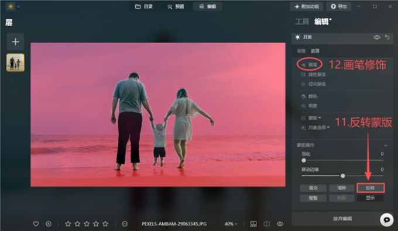The width and height of the screenshot is (398, 231).
Task: Select the 对象选择 AI object selection
Action: tap(315, 128)
